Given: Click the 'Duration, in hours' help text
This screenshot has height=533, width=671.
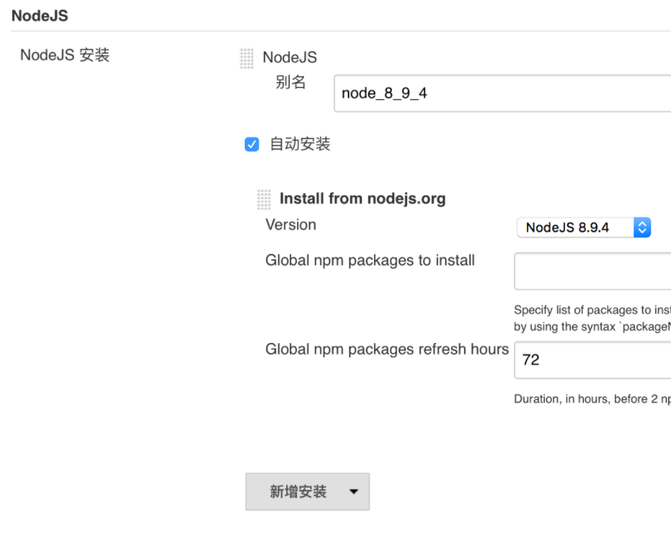Looking at the screenshot, I should pos(593,399).
